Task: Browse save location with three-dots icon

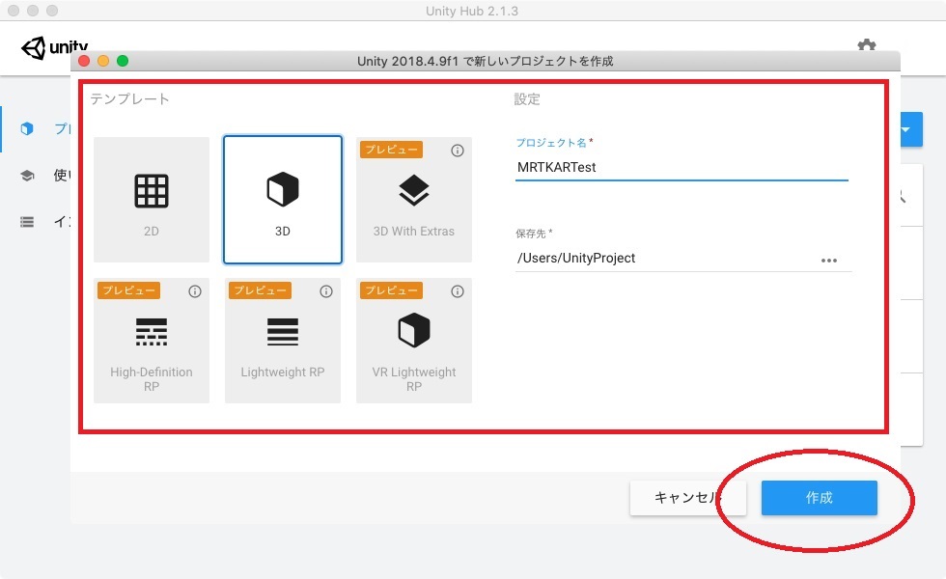Action: [829, 261]
